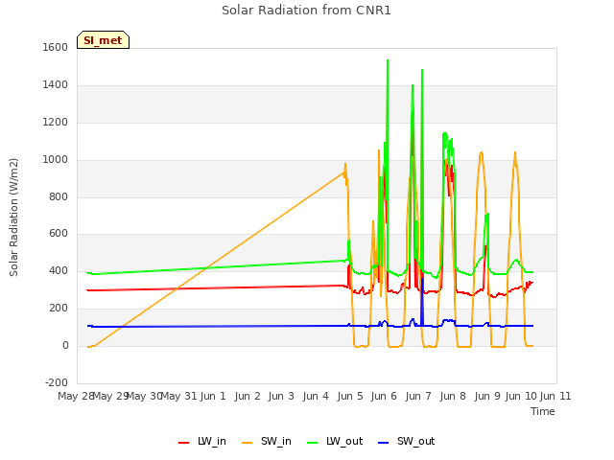Screen dimensions: 614x460
Task: Click the May 28 x-axis label
Action: 76,396
